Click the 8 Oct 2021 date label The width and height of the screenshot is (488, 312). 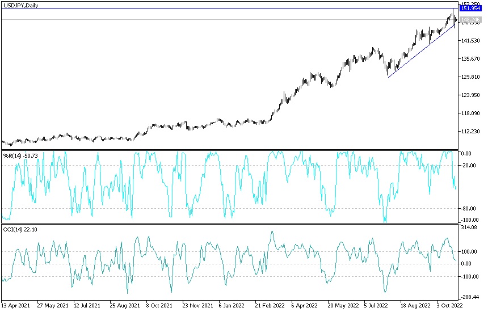tap(159, 305)
